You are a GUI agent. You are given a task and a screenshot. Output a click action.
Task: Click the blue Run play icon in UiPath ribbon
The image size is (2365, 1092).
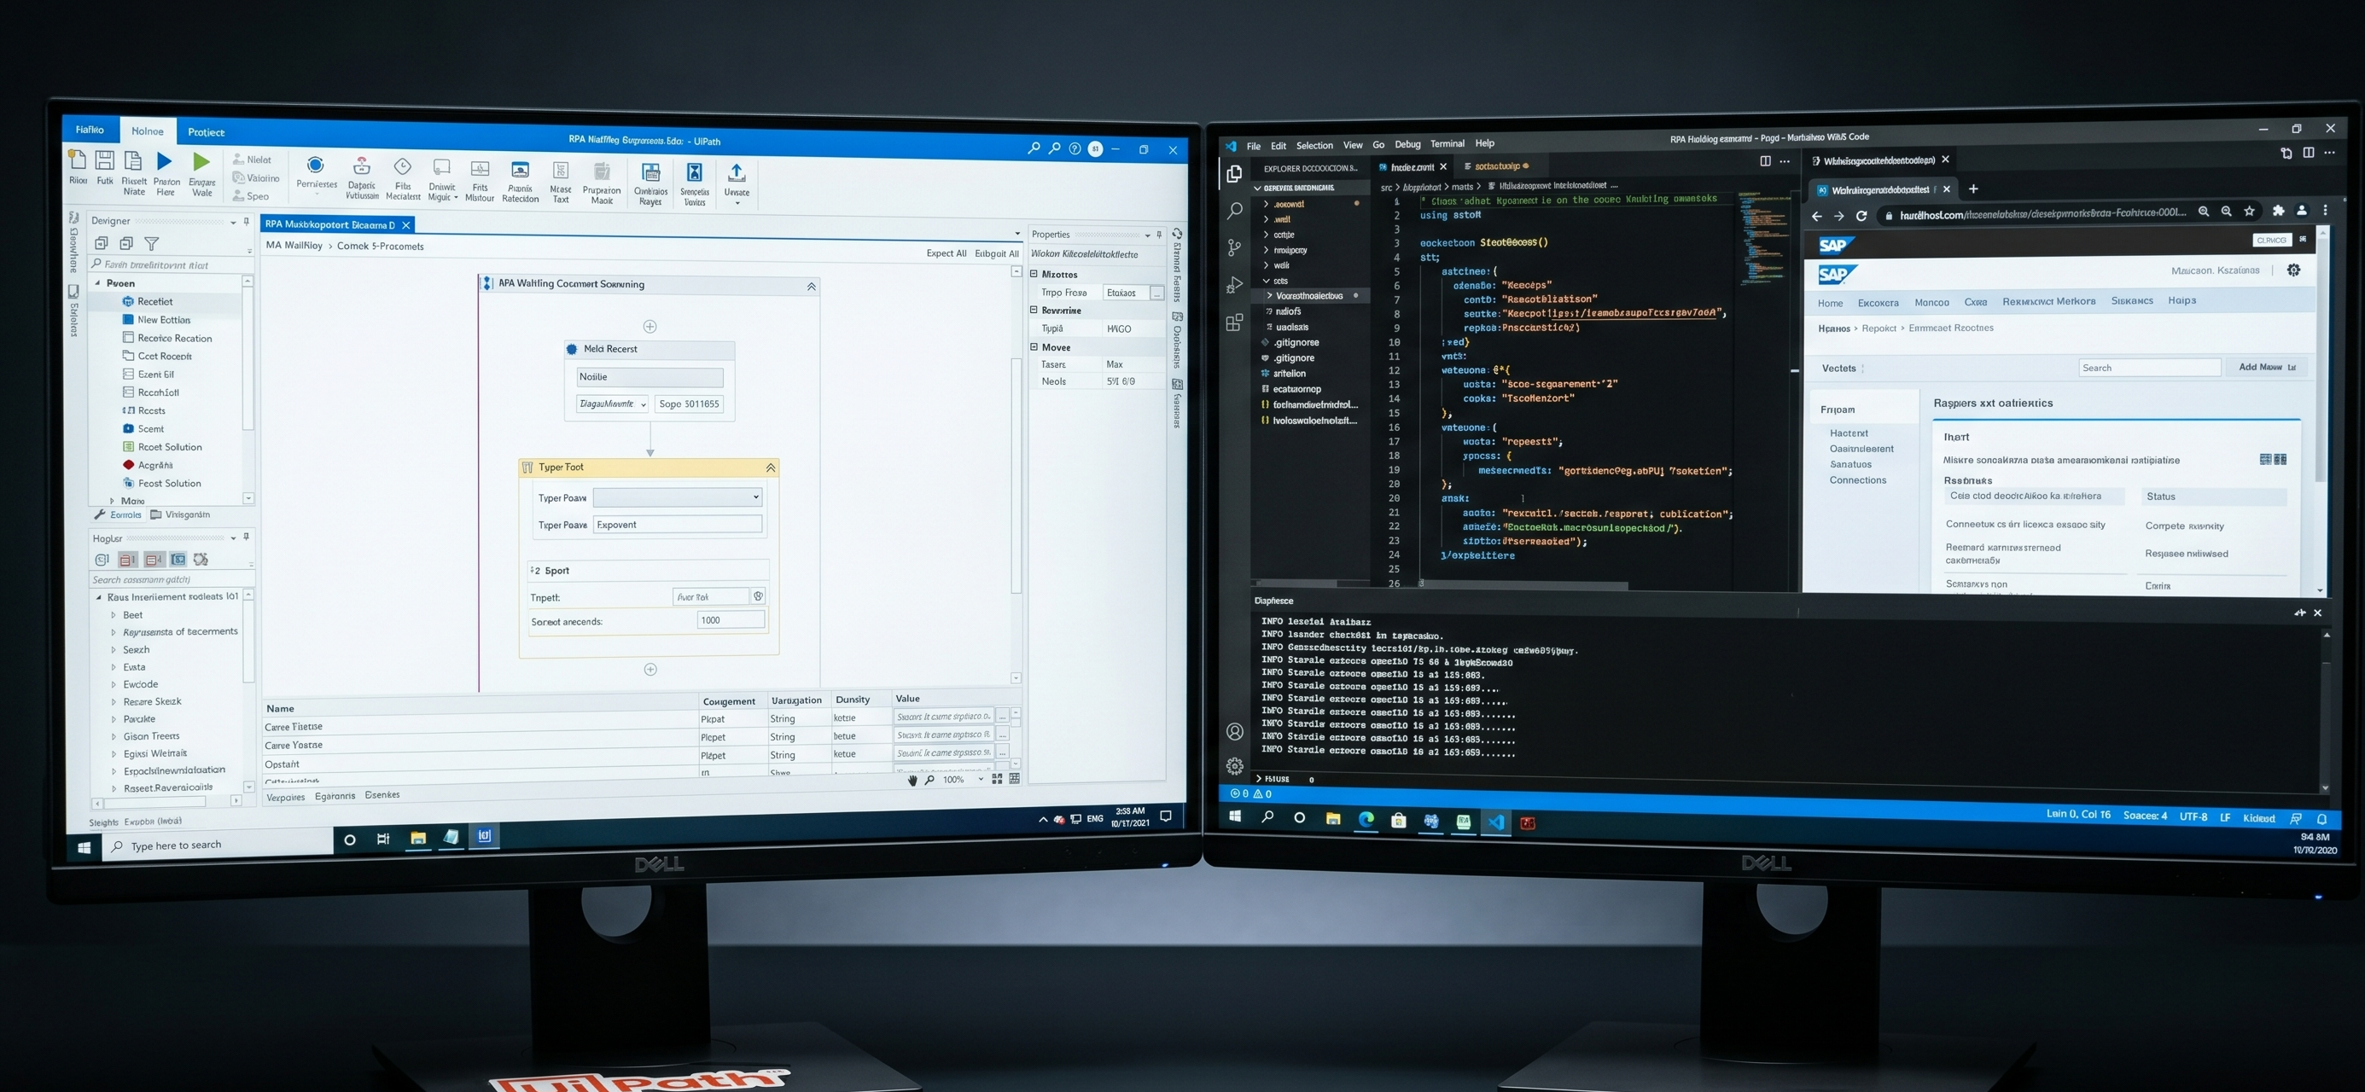(x=165, y=161)
